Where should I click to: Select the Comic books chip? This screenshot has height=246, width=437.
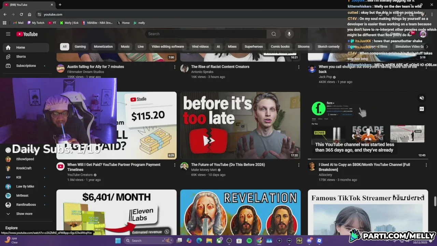(x=280, y=46)
